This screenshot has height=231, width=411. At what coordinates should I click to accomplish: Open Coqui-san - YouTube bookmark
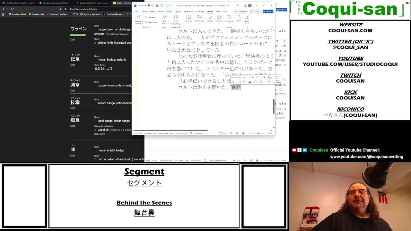pos(57,14)
